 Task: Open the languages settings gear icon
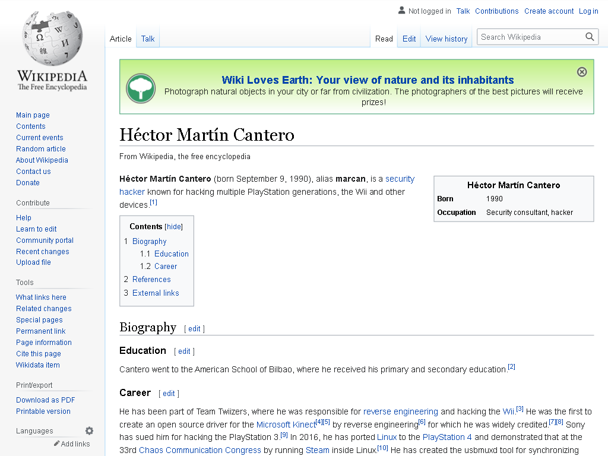(89, 431)
